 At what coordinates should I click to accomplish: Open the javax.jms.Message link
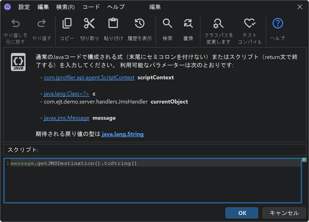pyautogui.click(x=67, y=118)
